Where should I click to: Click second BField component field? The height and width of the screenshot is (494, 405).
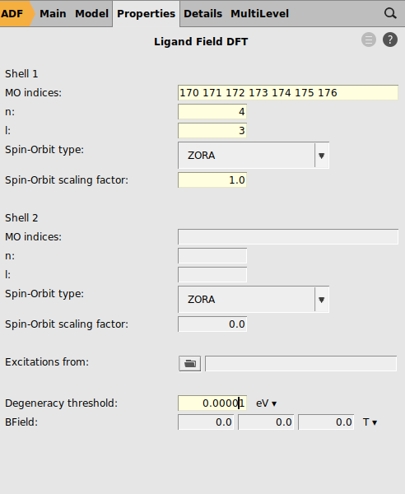point(266,422)
